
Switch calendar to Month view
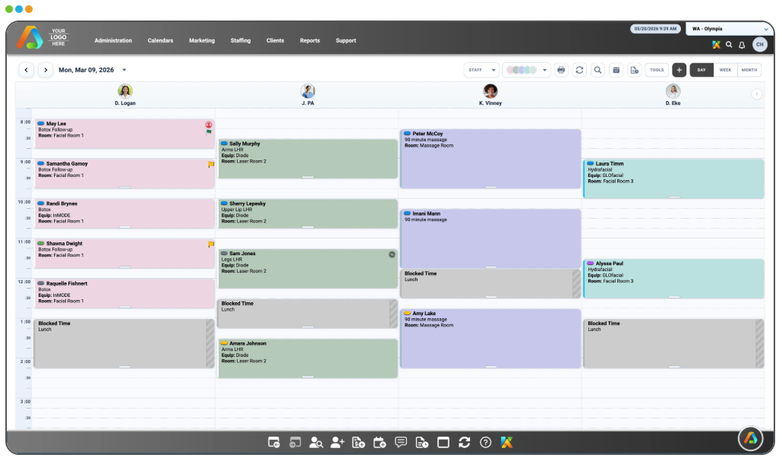[x=749, y=71]
